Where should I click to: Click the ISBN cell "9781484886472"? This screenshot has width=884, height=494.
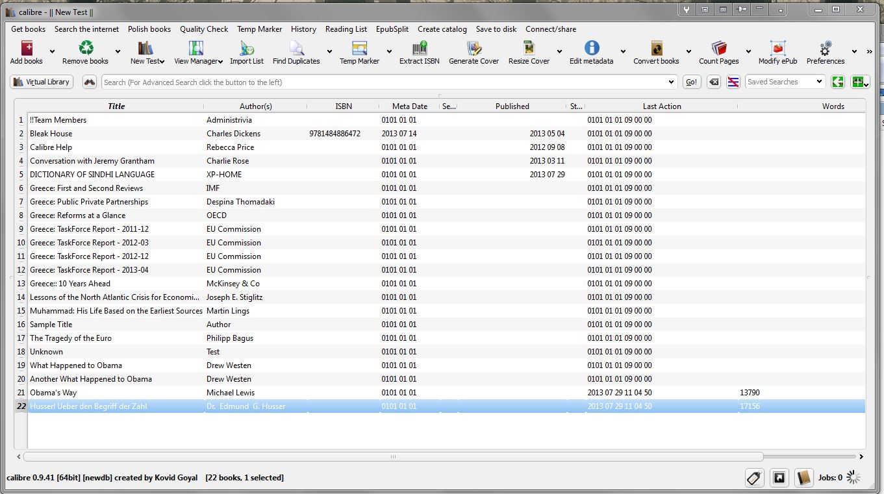coord(335,134)
